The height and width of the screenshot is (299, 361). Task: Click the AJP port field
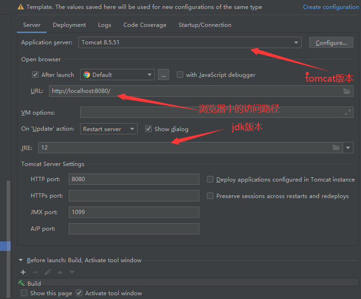coord(134,229)
